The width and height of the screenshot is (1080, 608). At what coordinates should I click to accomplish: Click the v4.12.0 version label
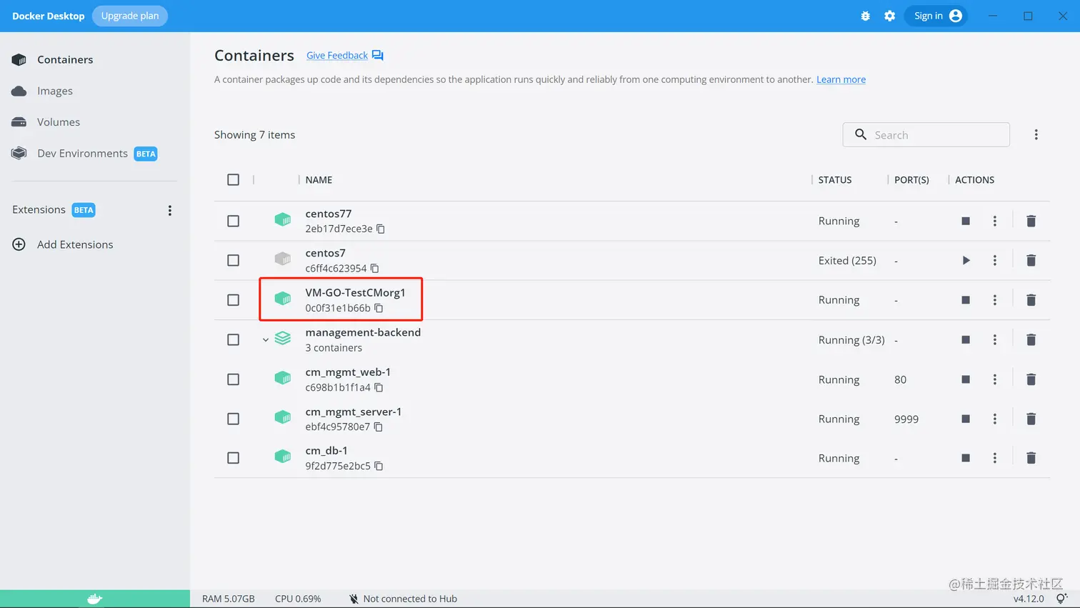click(1029, 599)
